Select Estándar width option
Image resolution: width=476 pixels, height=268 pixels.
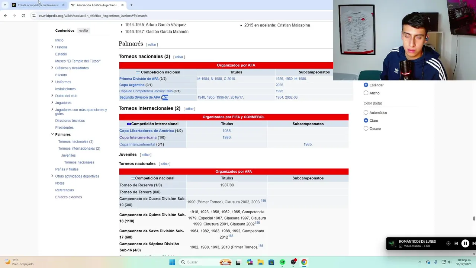click(x=366, y=85)
